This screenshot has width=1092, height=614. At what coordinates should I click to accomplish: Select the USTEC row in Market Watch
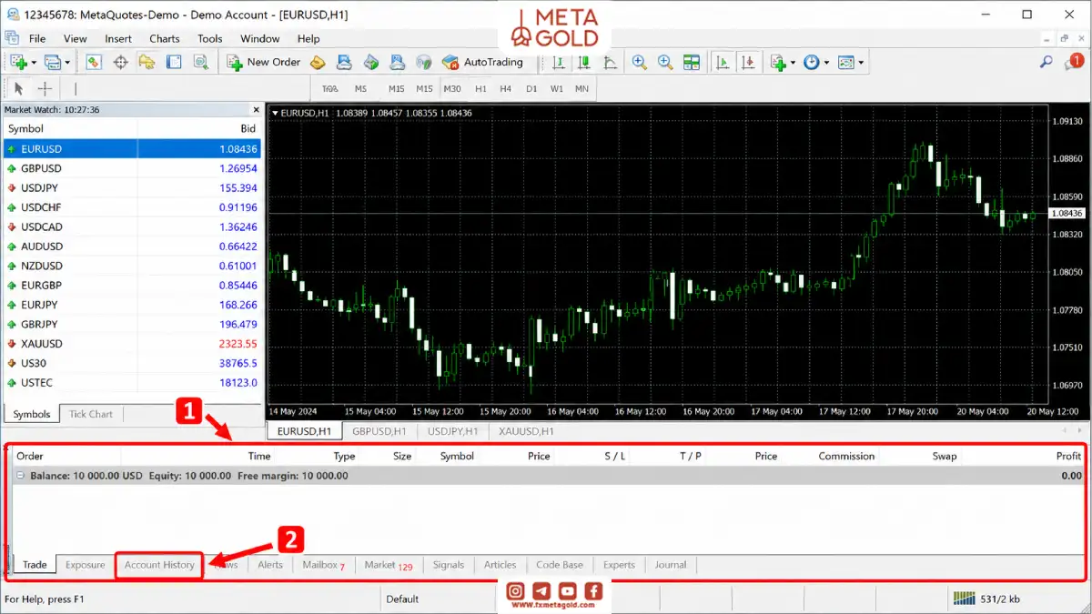coord(133,383)
